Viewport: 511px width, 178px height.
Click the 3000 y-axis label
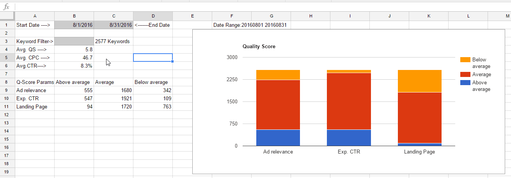pos(232,57)
